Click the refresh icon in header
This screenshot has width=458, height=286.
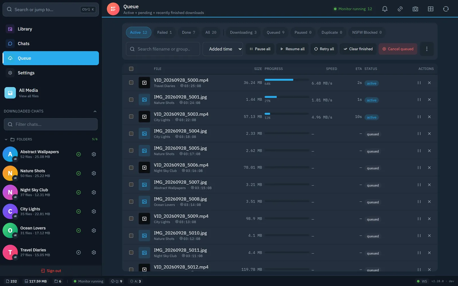tap(446, 9)
